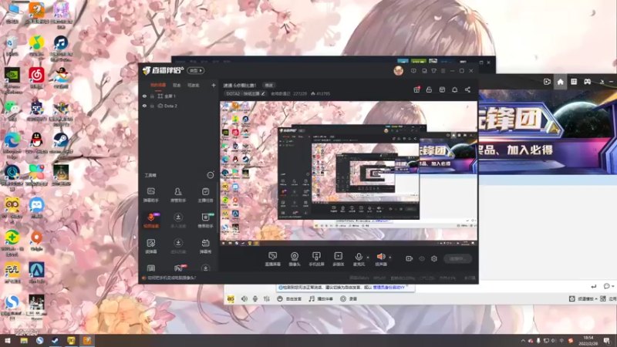Open the highlighted orange microphone tool

(x=150, y=221)
